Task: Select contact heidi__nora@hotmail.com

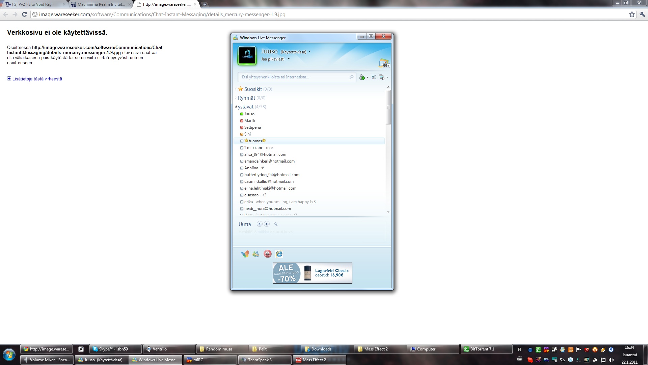Action: pyautogui.click(x=309, y=209)
